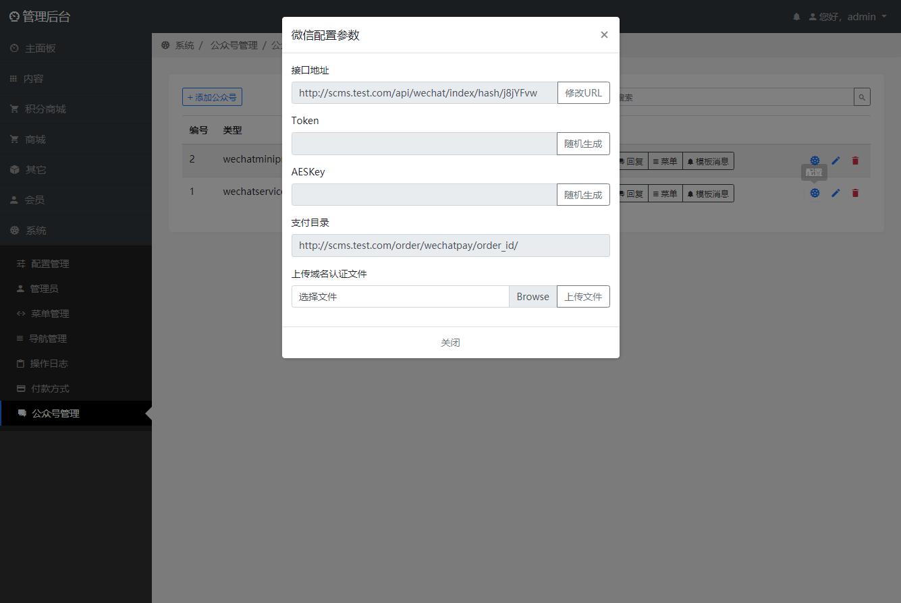
Task: Click the config gear icon in row 1
Action: point(815,193)
